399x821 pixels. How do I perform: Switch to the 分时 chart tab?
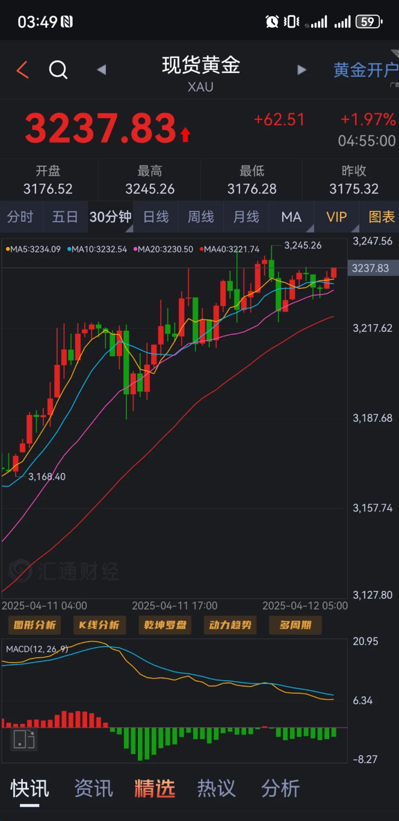click(x=20, y=217)
